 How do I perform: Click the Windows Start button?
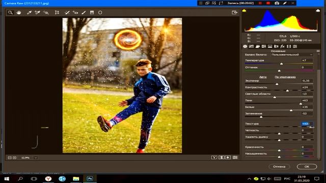[x=7, y=178]
